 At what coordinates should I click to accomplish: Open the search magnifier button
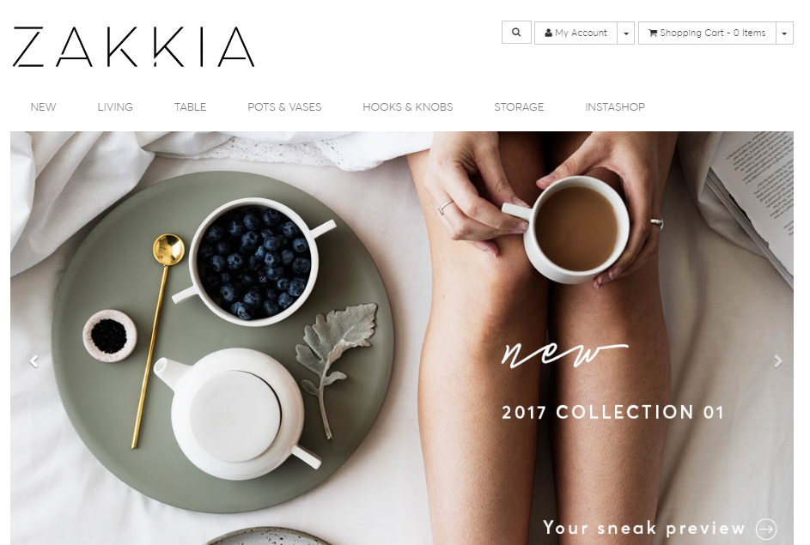coord(516,33)
